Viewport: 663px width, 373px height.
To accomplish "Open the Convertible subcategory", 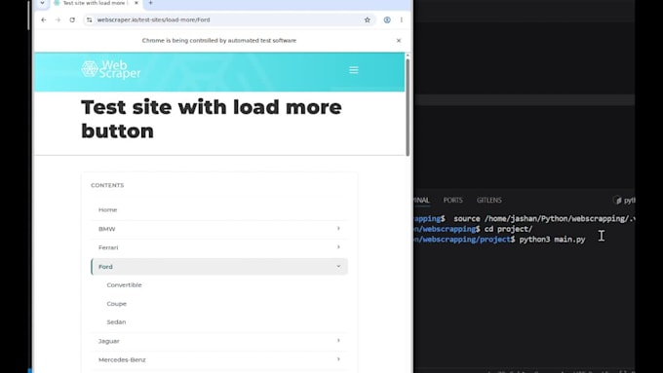I will click(125, 285).
